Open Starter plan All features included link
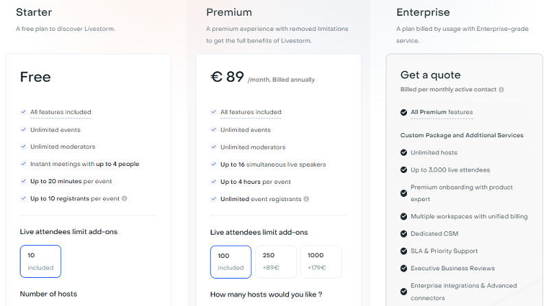This screenshot has width=549, height=306. pos(60,112)
